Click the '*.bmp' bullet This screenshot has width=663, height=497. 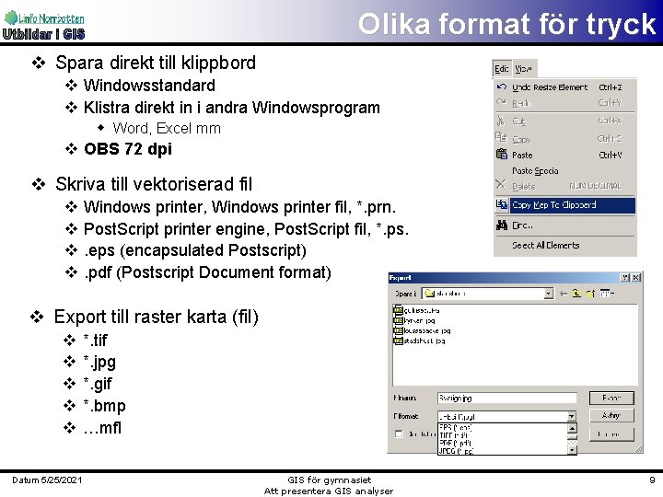pyautogui.click(x=104, y=406)
